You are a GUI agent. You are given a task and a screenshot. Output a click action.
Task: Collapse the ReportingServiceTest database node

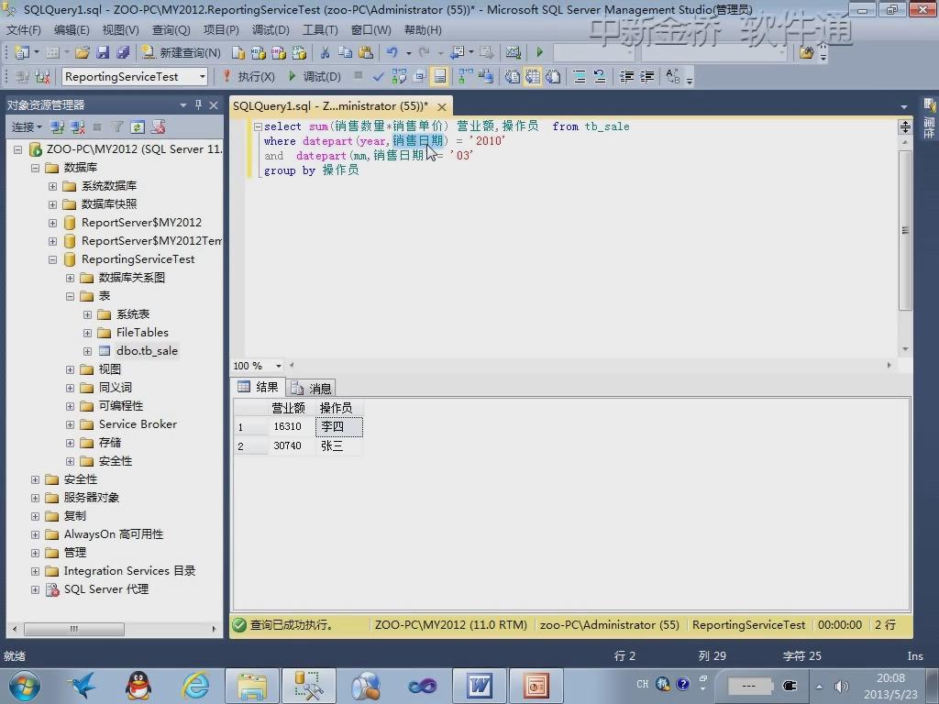tap(52, 259)
